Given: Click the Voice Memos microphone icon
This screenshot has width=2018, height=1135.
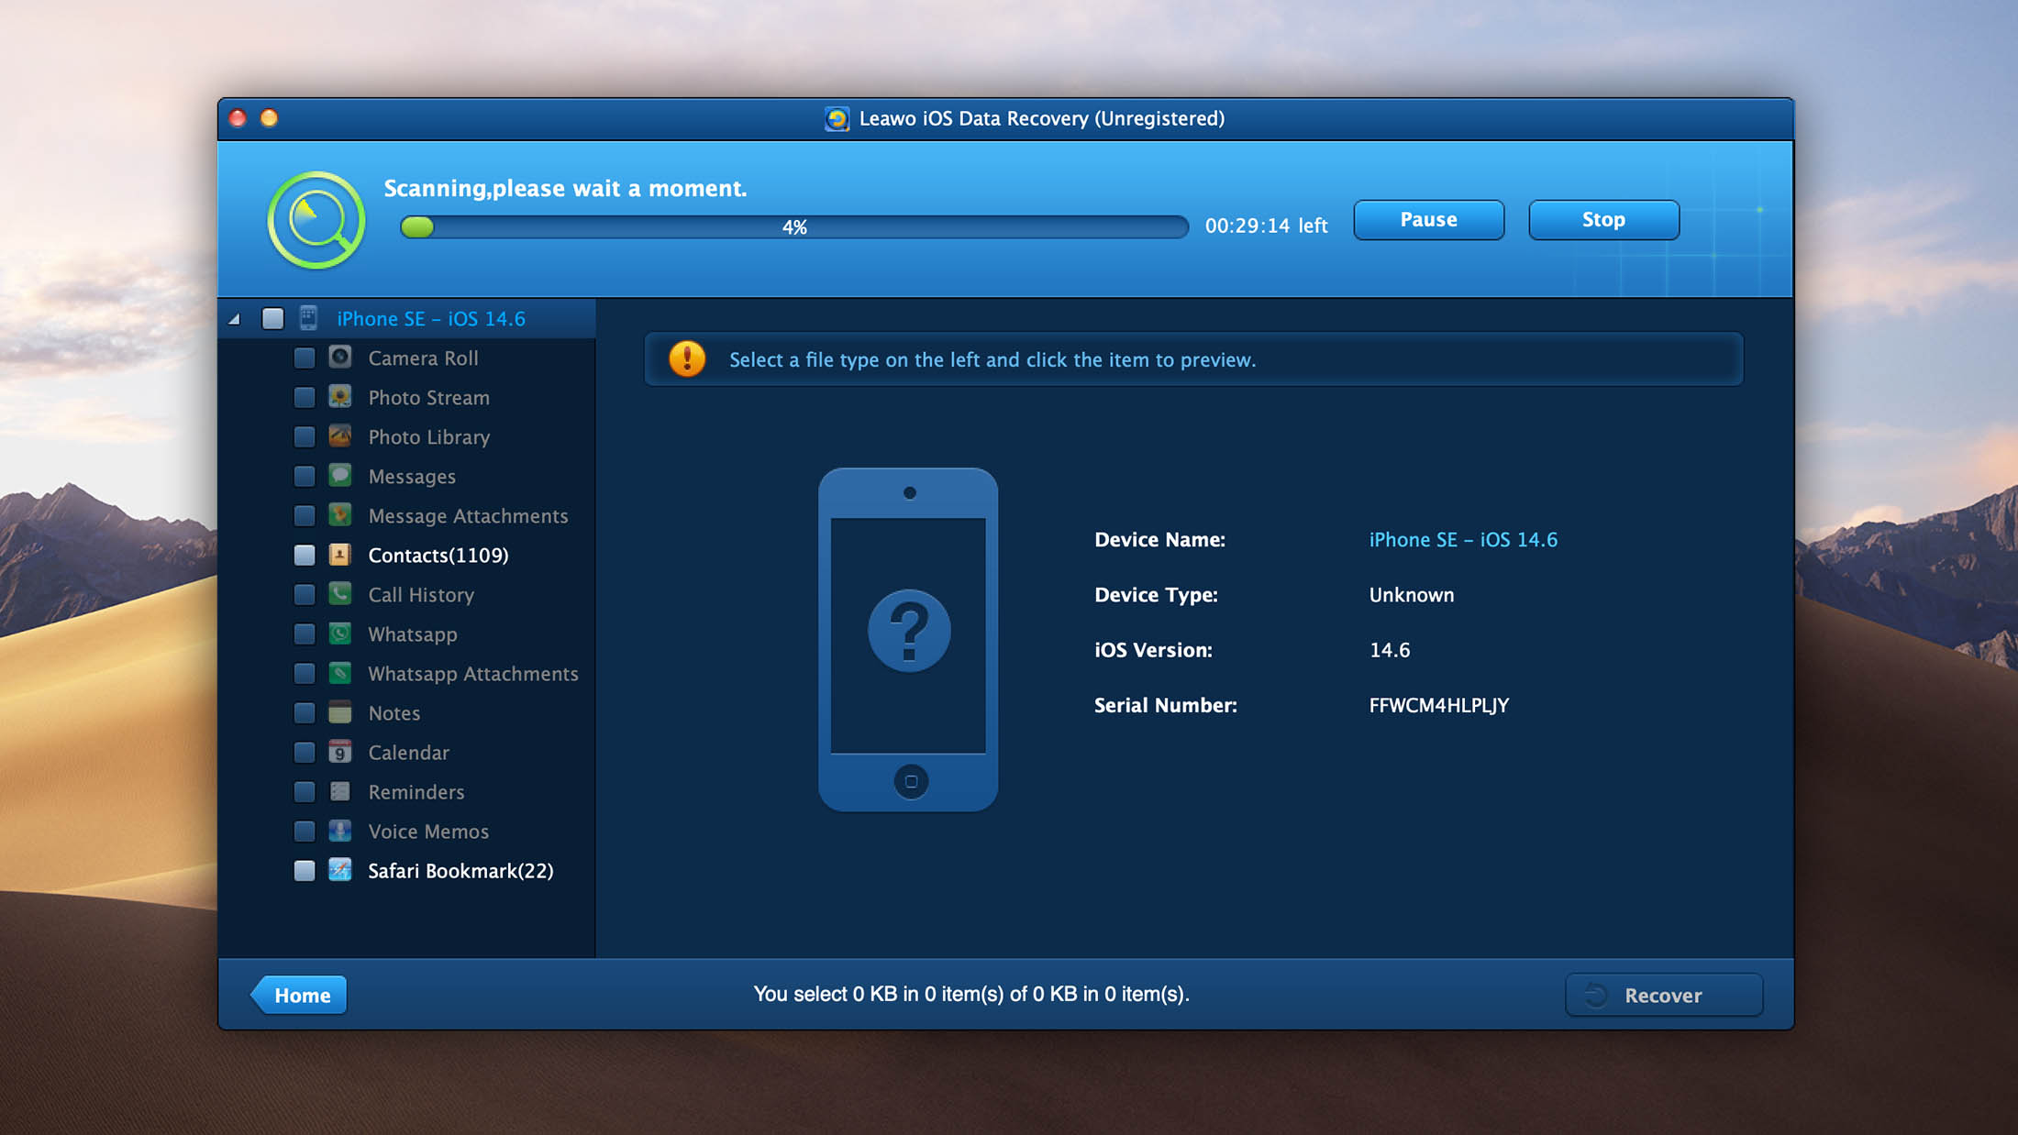Looking at the screenshot, I should tap(339, 831).
